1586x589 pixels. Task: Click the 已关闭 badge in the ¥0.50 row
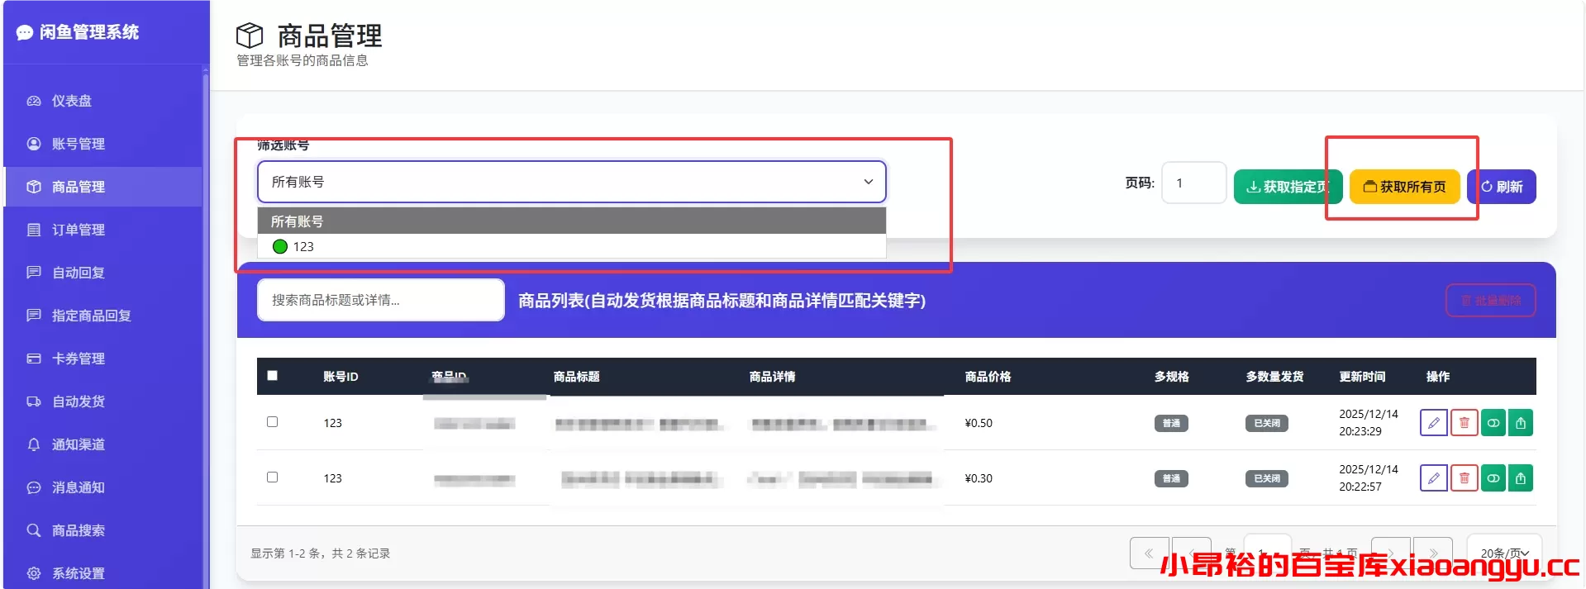(x=1266, y=424)
